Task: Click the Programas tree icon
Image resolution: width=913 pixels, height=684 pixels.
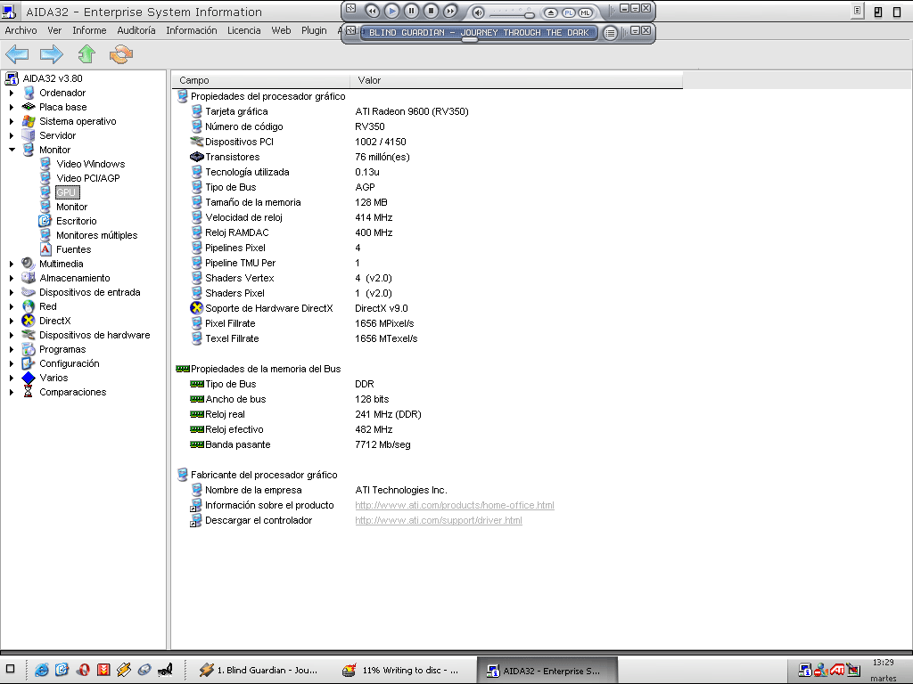Action: tap(28, 349)
